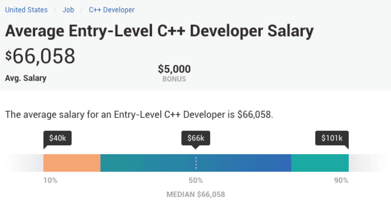The image size is (391, 204).
Task: Click the MEDIAN $66,058 caption
Action: point(195,194)
